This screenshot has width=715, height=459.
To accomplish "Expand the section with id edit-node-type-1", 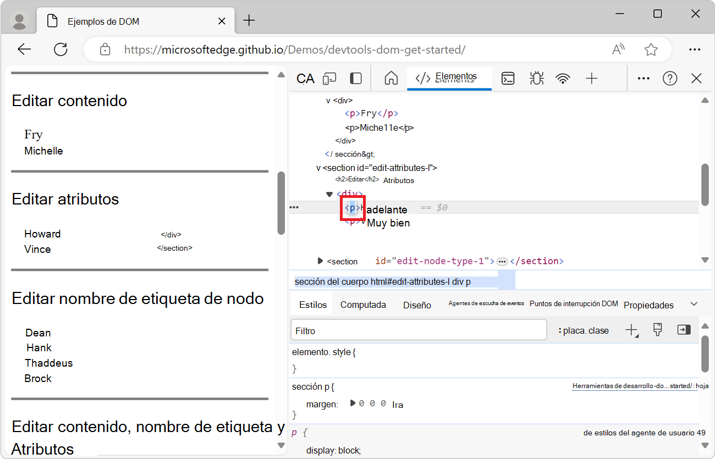I will (320, 261).
